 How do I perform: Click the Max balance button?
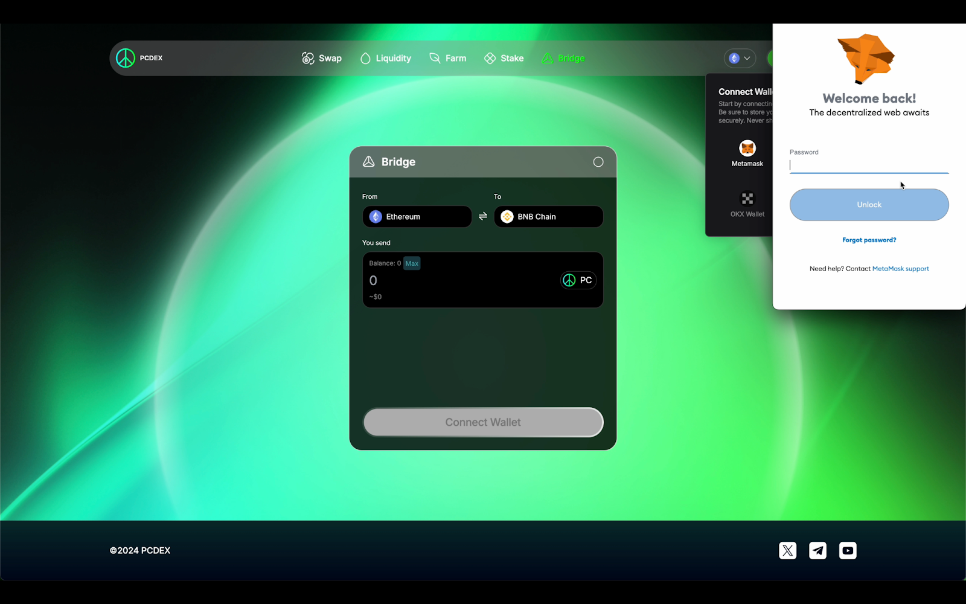click(412, 263)
